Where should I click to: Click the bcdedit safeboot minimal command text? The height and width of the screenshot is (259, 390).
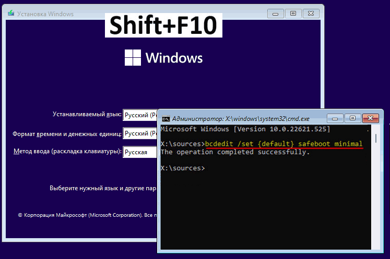[284, 144]
